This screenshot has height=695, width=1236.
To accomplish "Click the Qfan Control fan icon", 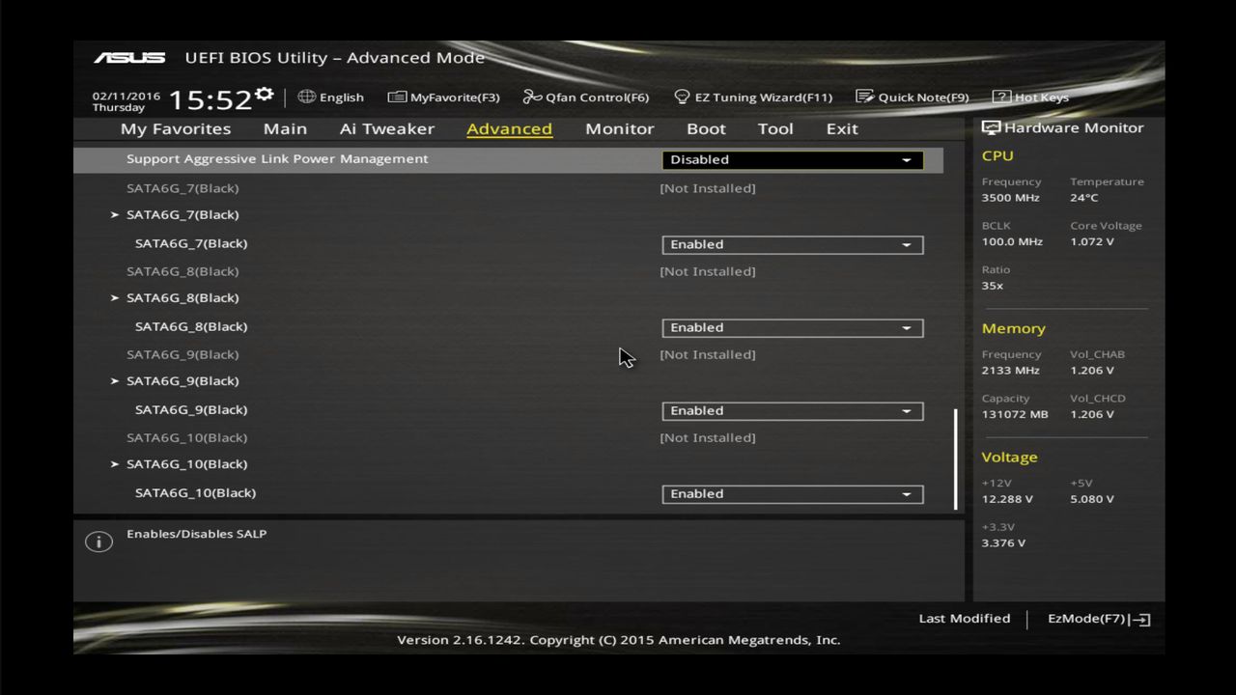I will [x=532, y=97].
